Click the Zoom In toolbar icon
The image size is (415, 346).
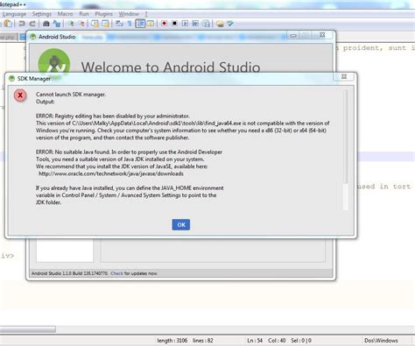[71, 24]
